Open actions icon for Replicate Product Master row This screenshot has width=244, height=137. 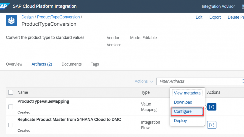point(212,125)
